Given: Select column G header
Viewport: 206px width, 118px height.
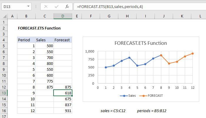Looking at the screenshot, I should point(109,16).
